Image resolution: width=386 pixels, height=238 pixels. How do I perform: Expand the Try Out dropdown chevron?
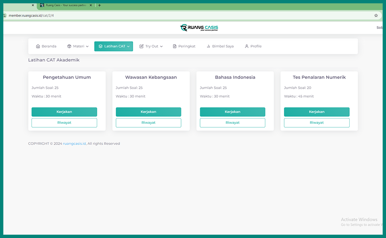coord(162,46)
